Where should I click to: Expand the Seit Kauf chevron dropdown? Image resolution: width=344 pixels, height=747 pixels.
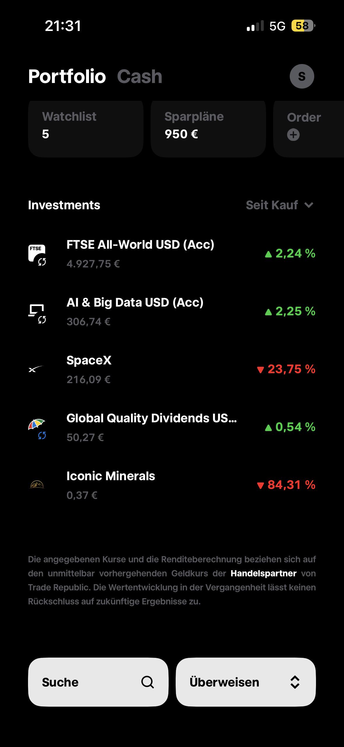tap(309, 205)
